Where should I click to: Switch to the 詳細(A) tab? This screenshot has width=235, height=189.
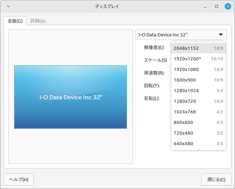(x=38, y=21)
